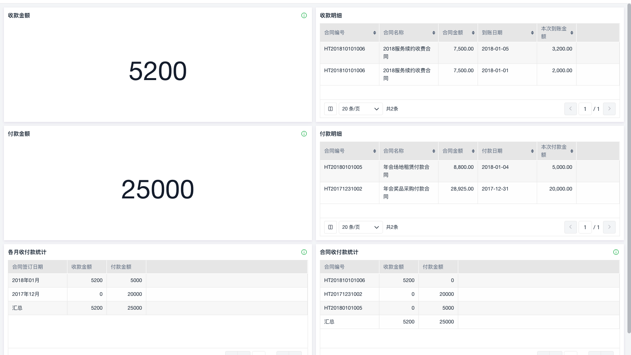Click 2017年12月 row in monthly stats

point(158,294)
